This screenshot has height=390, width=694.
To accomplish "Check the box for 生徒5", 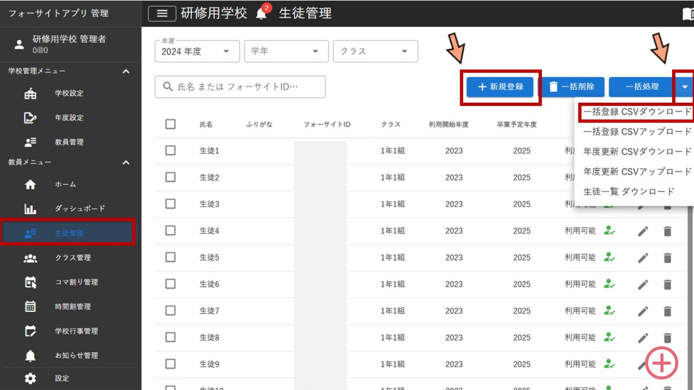I will tap(170, 257).
